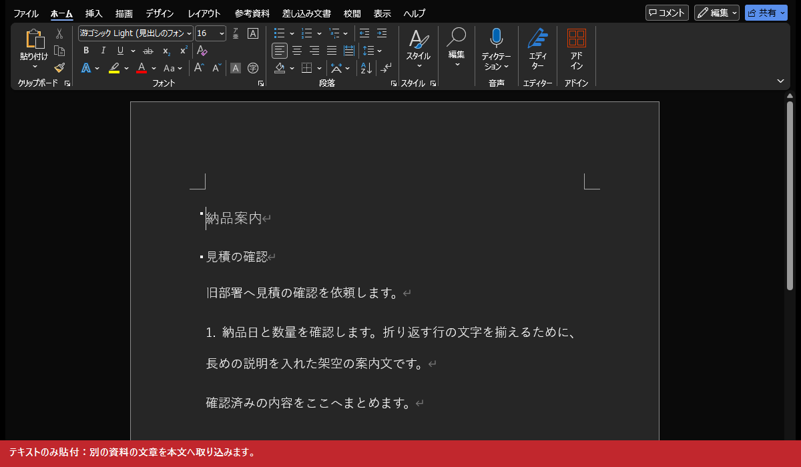Apply the red font color

(142, 68)
